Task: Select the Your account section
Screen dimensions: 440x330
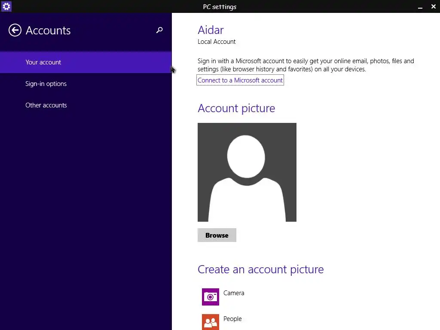Action: 86,62
